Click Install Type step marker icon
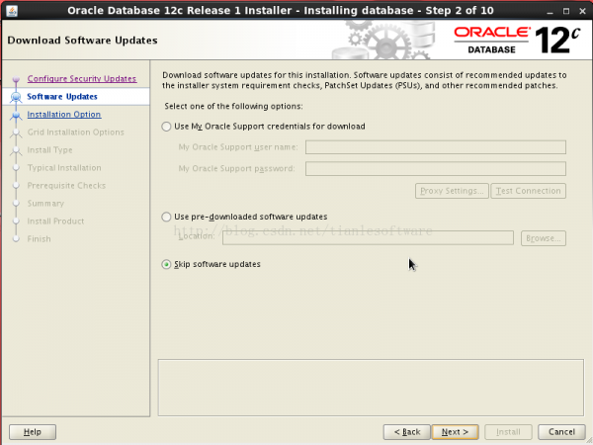This screenshot has height=445, width=593. tap(16, 150)
